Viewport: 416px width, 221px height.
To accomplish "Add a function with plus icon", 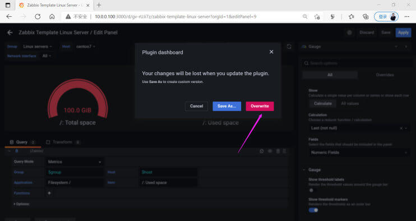I will [49, 193].
